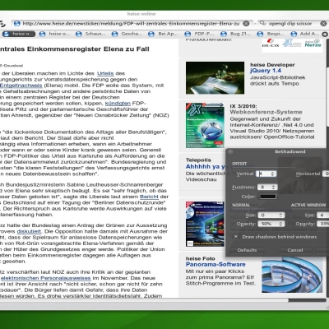The image size is (329, 329).
Task: Open the 'Add A...' tab
Action: pyautogui.click(x=306, y=34)
